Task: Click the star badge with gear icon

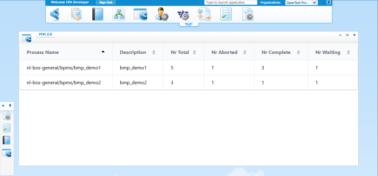Action: pos(183,15)
